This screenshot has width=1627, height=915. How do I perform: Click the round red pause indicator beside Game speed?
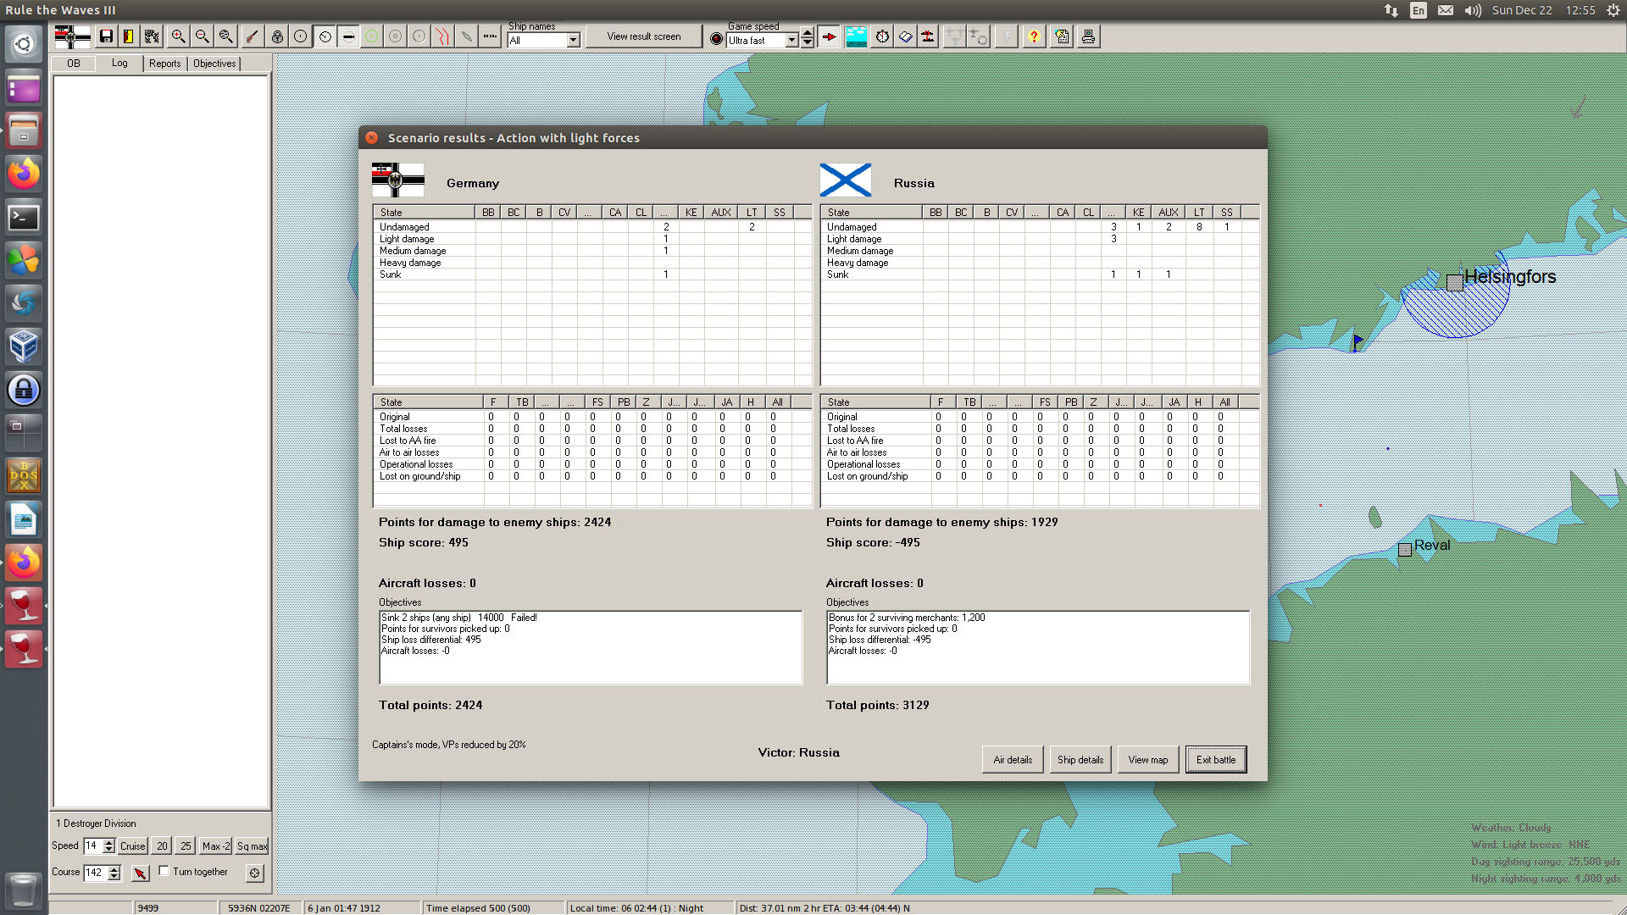716,39
